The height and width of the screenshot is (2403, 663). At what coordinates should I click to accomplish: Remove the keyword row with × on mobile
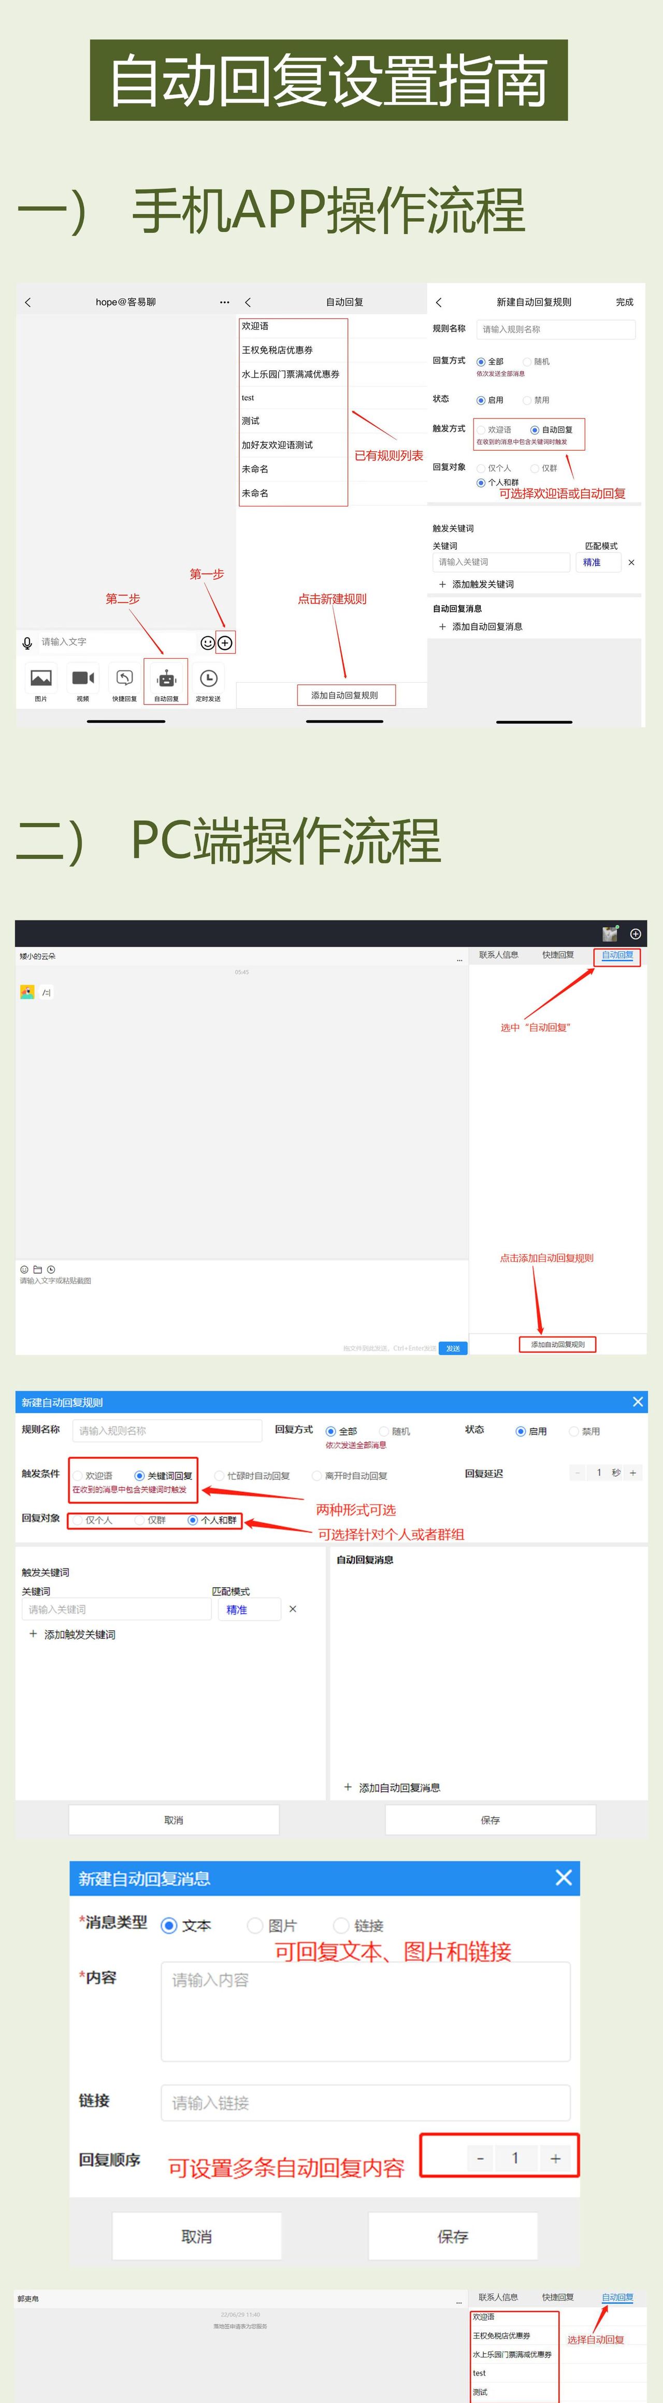point(631,563)
